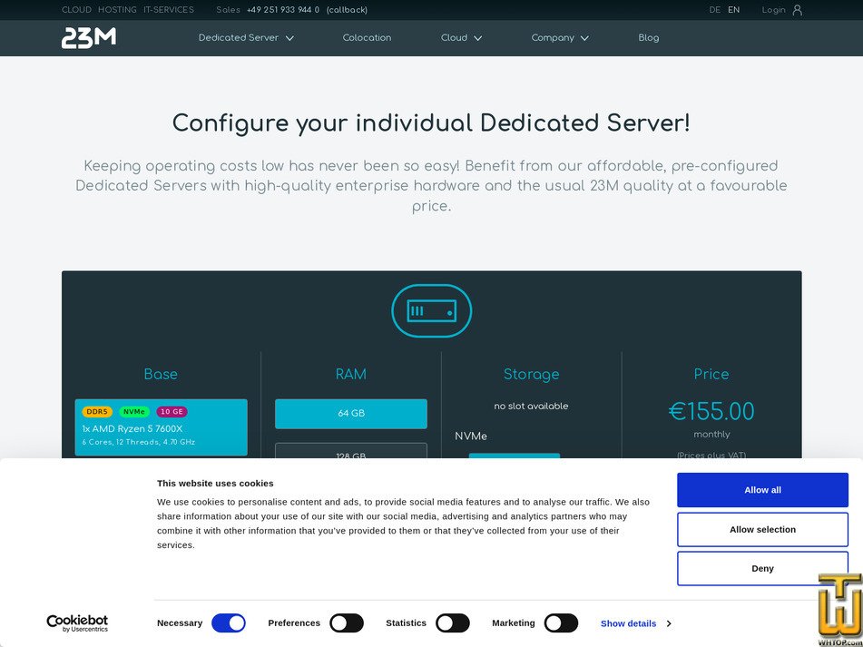Click the server icon above the configurator
This screenshot has width=863, height=647.
[432, 311]
